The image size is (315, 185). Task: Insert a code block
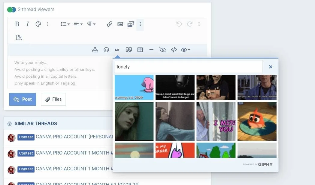(174, 50)
